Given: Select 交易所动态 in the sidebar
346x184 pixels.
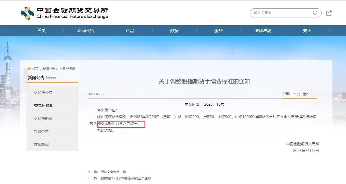Looking at the screenshot, I should point(52,119).
